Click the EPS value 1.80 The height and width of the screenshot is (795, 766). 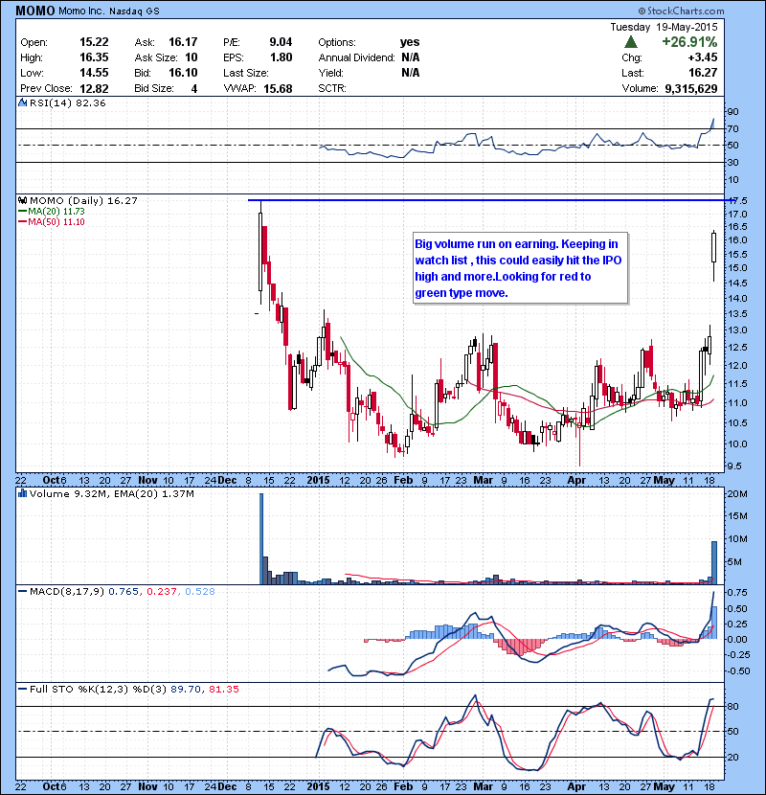(282, 57)
